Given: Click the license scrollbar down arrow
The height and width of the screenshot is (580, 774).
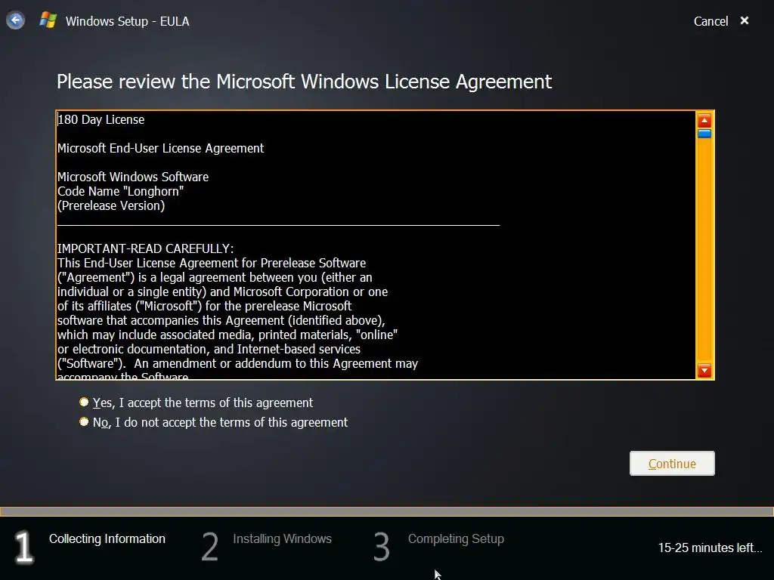Looking at the screenshot, I should (704, 370).
